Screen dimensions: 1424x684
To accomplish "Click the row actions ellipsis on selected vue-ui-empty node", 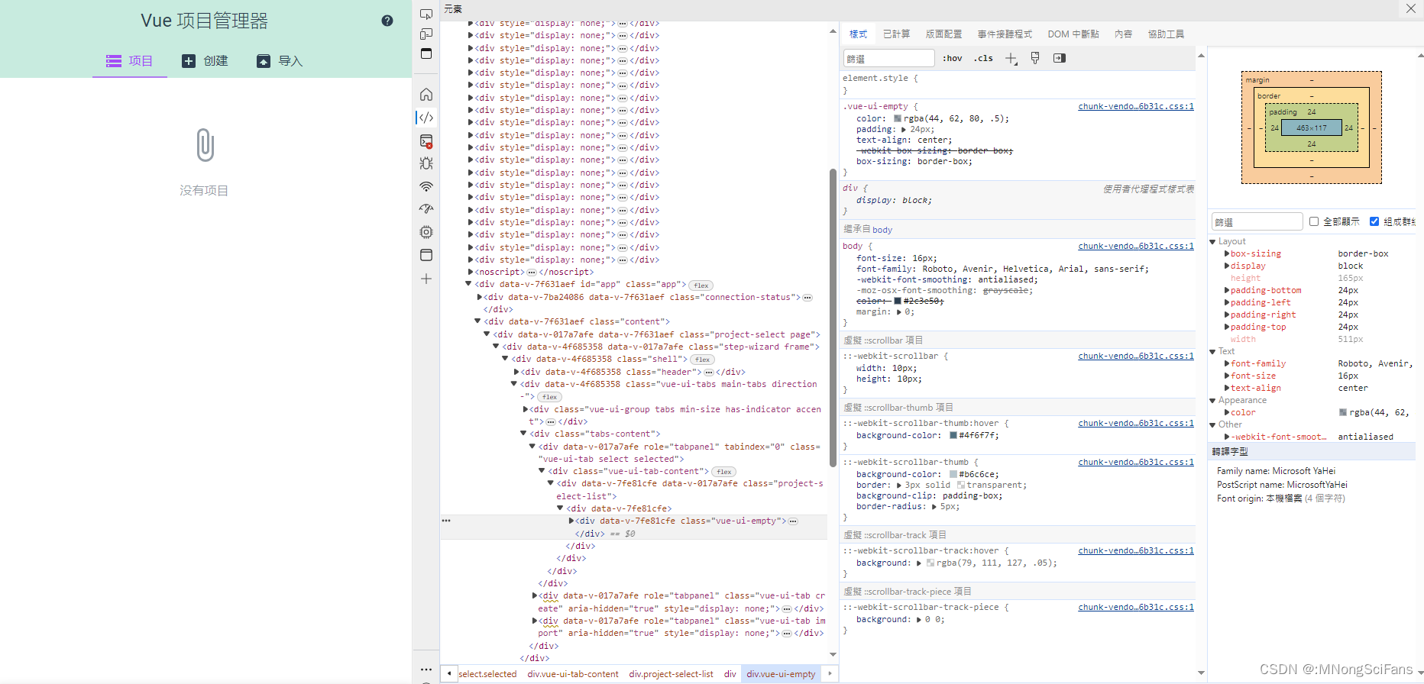I will click(x=446, y=521).
